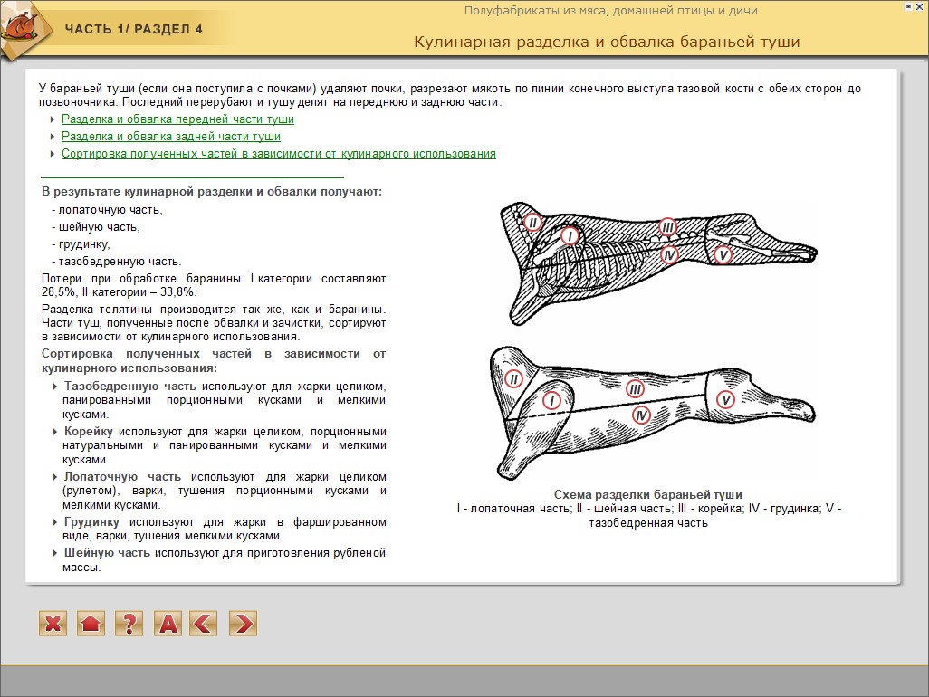Viewport: 929px width, 697px height.
Task: Open link Разделка и обвалка задней части туши
Action: point(171,137)
